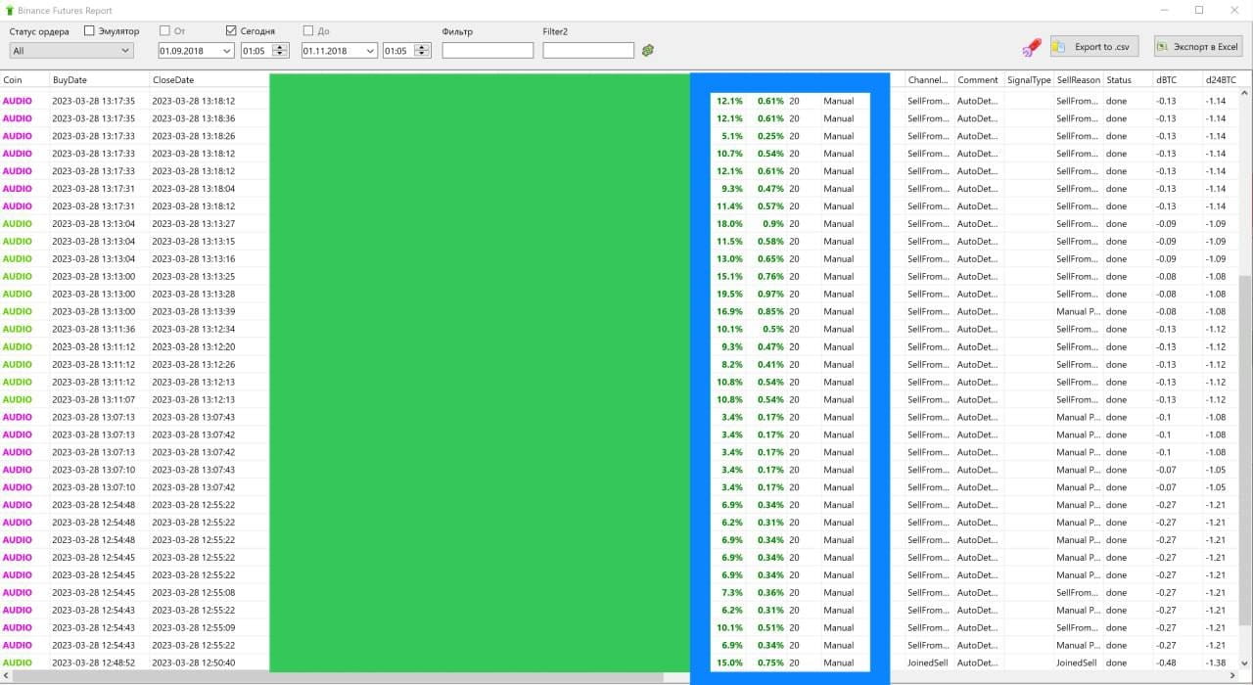This screenshot has height=685, width=1253.
Task: Click the 0.85% value cell
Action: point(770,312)
